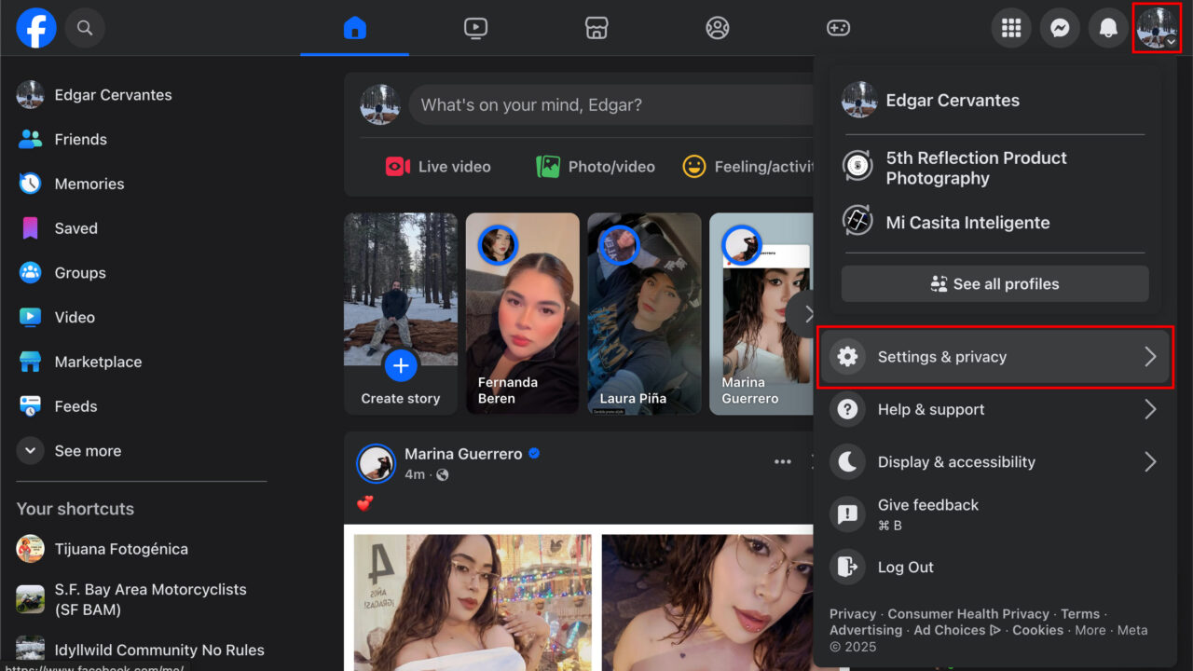Open the apps Menu grid icon
Screen dimensions: 1193x671
click(1011, 28)
